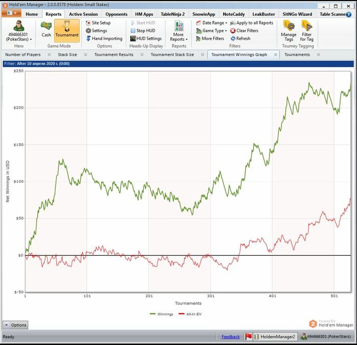Image resolution: width=357 pixels, height=345 pixels.
Task: Apply filters to all reports
Action: (251, 23)
